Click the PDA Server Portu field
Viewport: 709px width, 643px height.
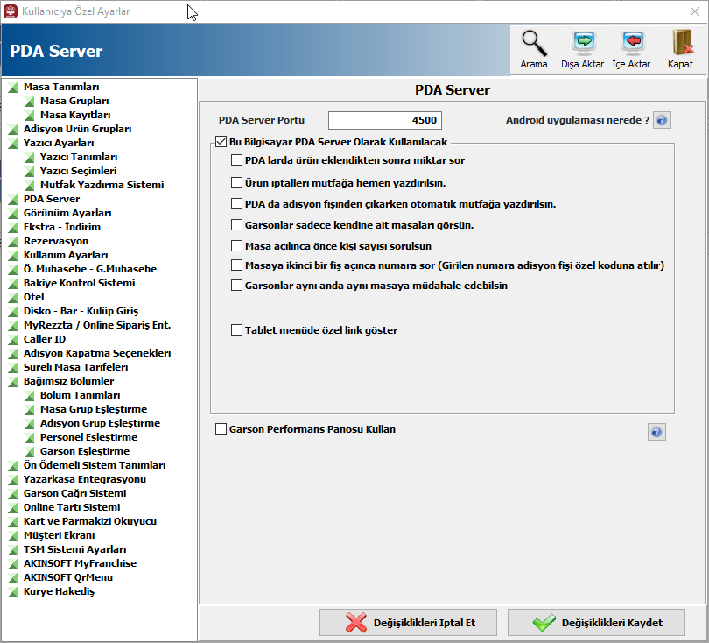[x=385, y=120]
